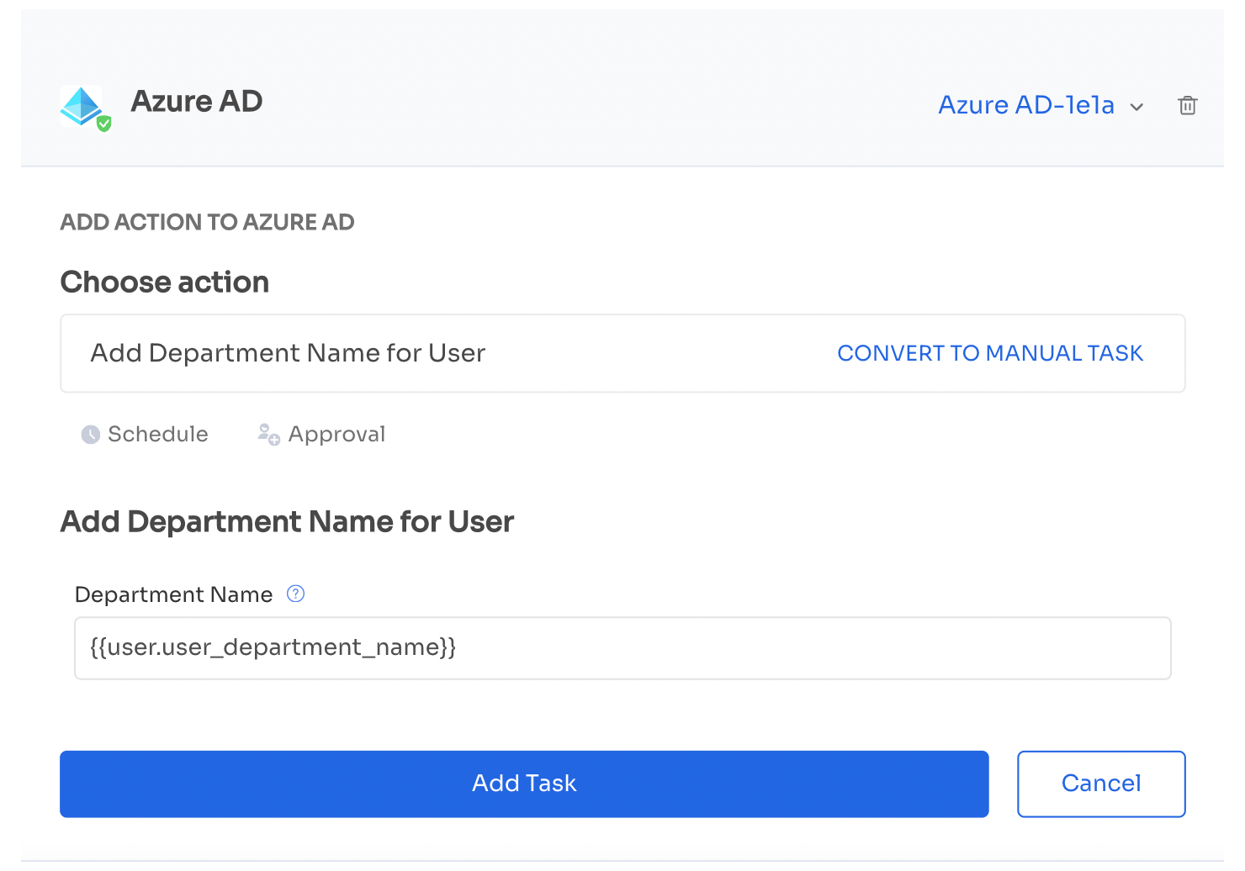Screen dimensions: 1245x871
Task: Expand the chevron beside Azure AD-1e1a
Action: [x=1136, y=107]
